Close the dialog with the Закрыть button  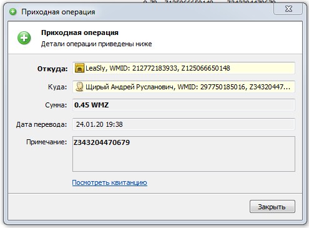(x=272, y=206)
